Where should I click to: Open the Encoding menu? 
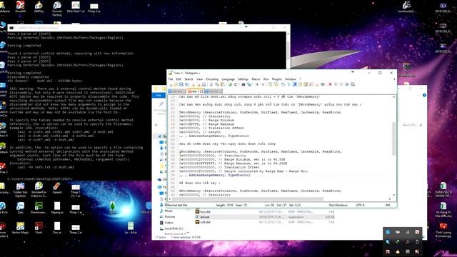point(212,79)
